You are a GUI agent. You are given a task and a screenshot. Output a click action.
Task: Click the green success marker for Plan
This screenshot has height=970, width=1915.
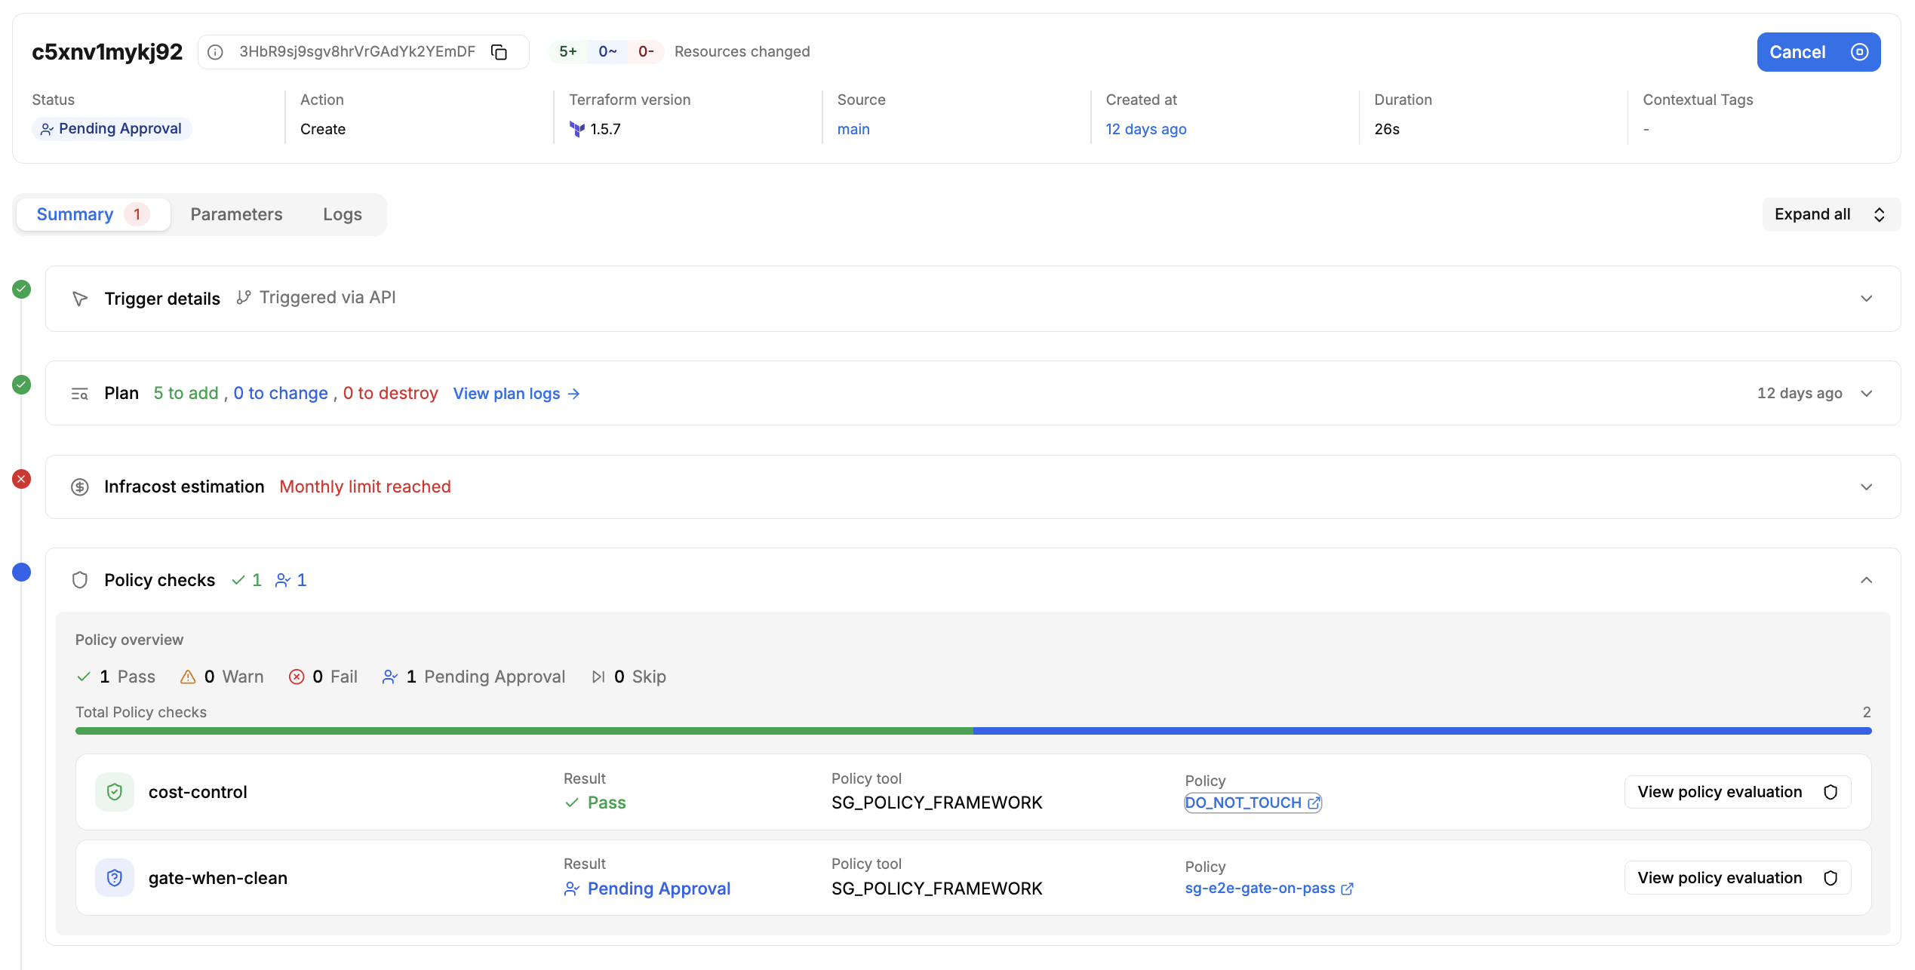tap(22, 385)
